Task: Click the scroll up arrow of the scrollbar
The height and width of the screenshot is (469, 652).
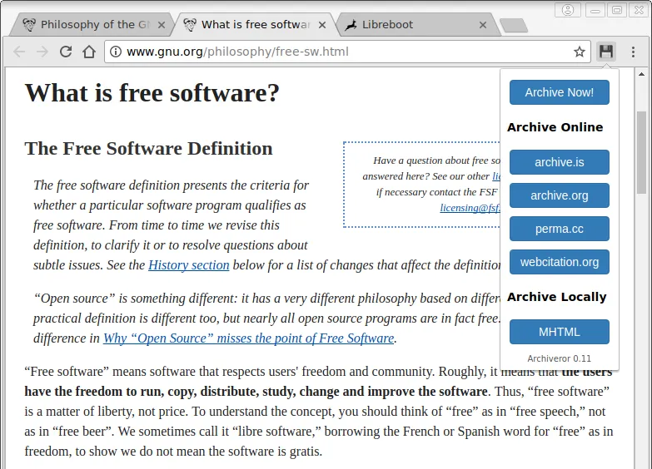Action: [641, 74]
